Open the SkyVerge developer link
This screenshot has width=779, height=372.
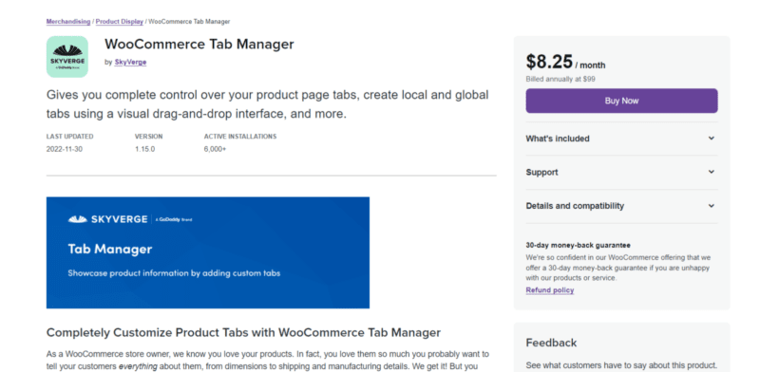130,62
